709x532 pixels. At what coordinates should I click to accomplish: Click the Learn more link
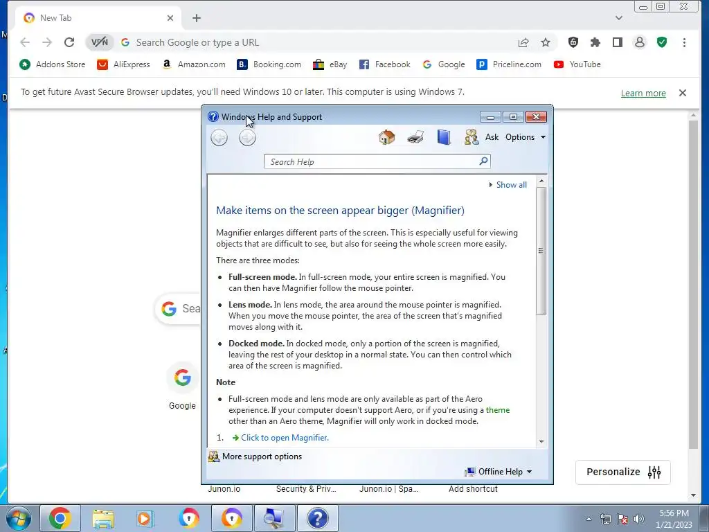pos(643,94)
